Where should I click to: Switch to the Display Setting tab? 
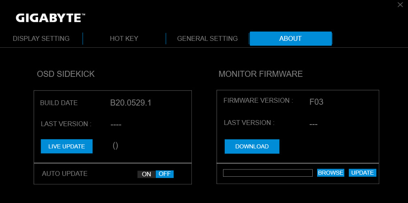41,39
